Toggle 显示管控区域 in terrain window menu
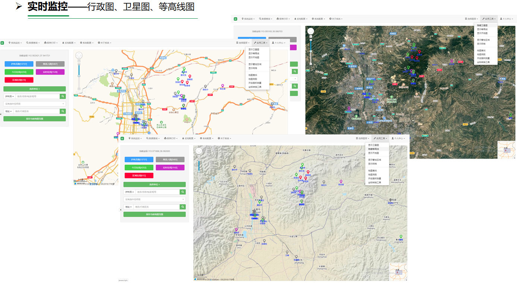This screenshot has height=283, width=517. pyautogui.click(x=375, y=160)
